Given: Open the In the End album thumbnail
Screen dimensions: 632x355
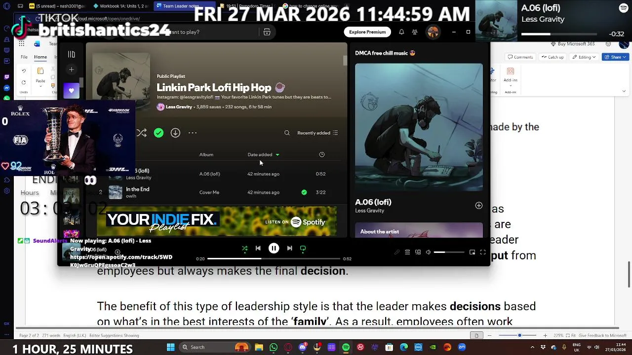Looking at the screenshot, I should 115,192.
